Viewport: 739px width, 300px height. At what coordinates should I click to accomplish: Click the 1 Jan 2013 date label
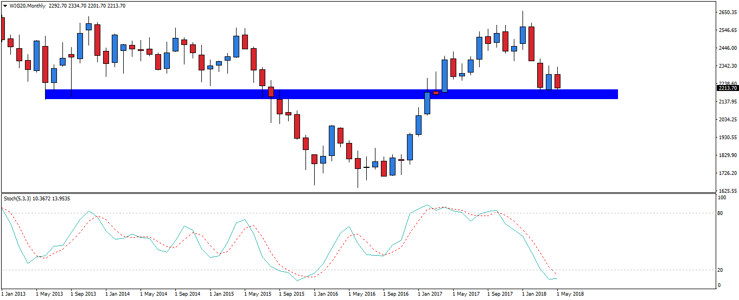click(x=13, y=294)
